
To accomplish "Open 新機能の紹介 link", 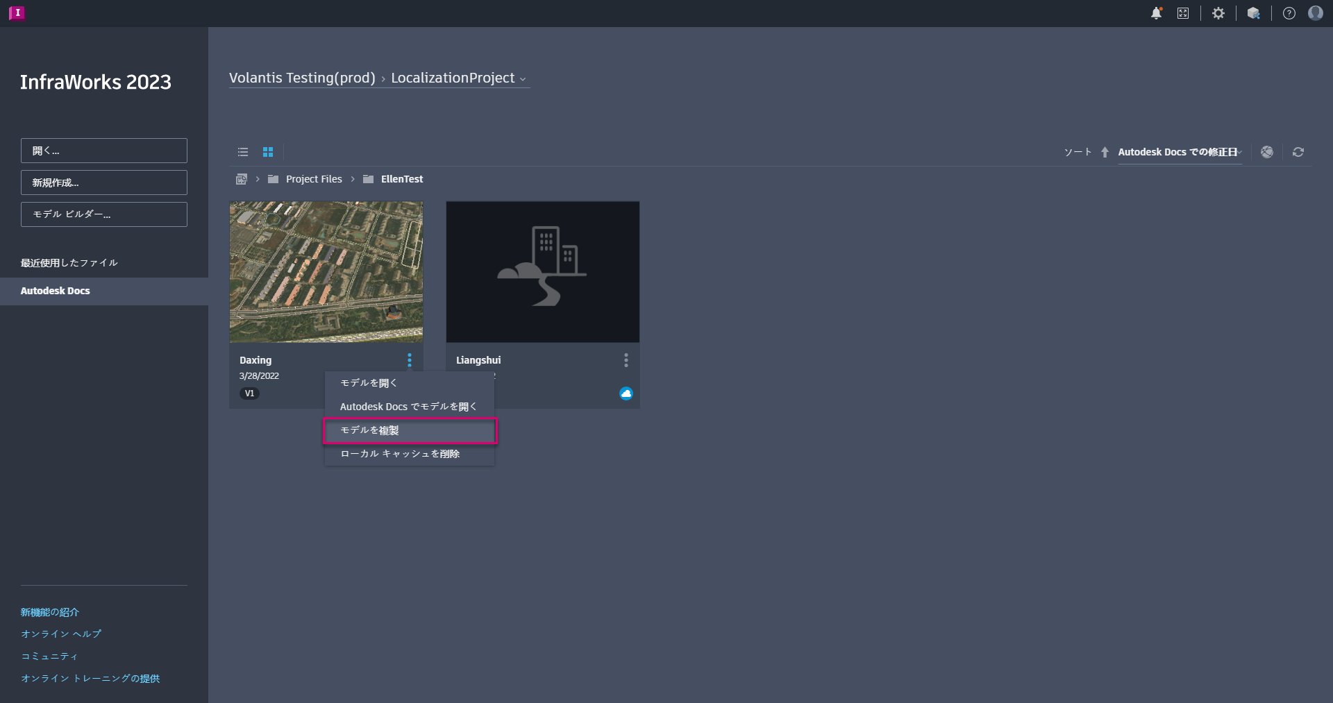I will pyautogui.click(x=50, y=612).
